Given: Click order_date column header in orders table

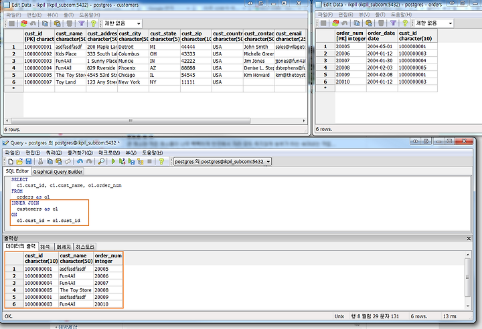Looking at the screenshot, I should coord(382,35).
